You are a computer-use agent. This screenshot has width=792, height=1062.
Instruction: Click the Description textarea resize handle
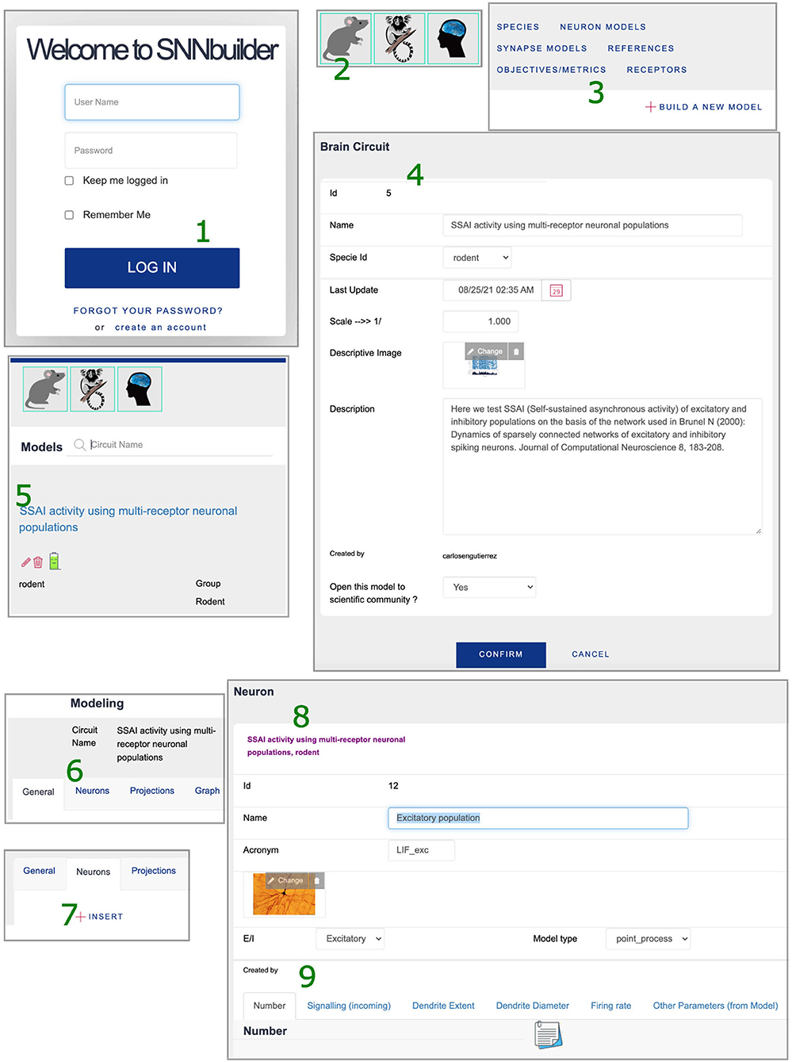[758, 531]
